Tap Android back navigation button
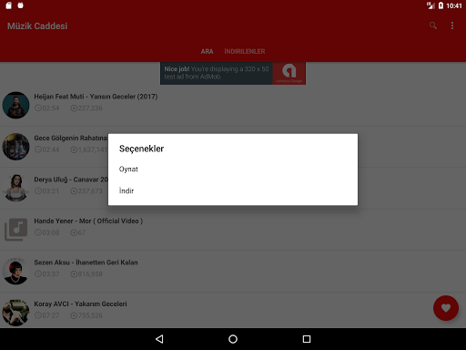This screenshot has width=466, height=350. coord(159,339)
